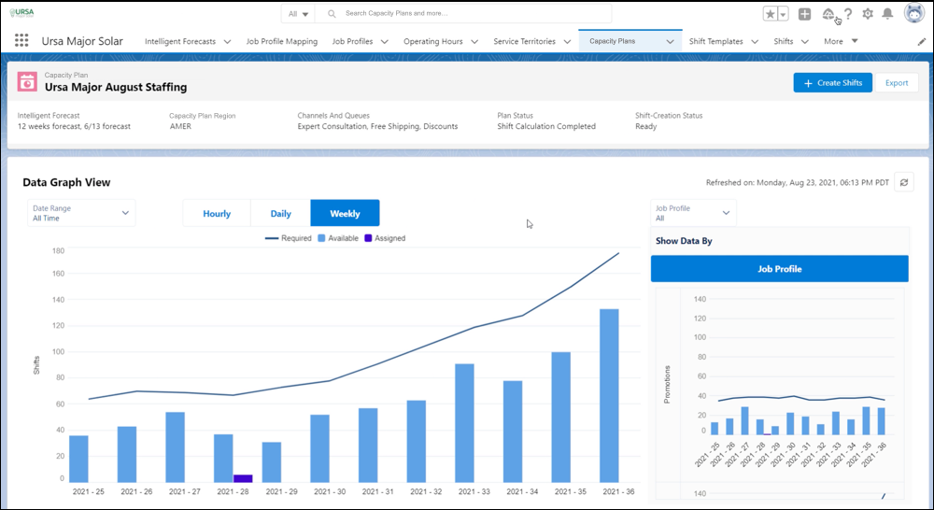The image size is (934, 510).
Task: Focus the Search Capacity Plans field
Action: coord(463,13)
